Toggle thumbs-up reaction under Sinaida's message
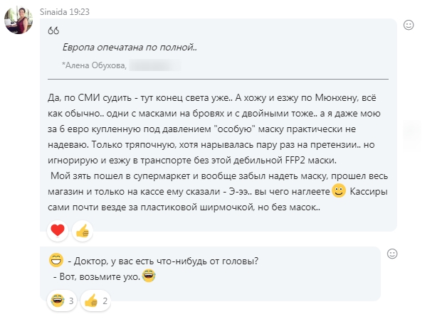Image resolution: width=442 pixels, height=319 pixels. click(x=82, y=230)
